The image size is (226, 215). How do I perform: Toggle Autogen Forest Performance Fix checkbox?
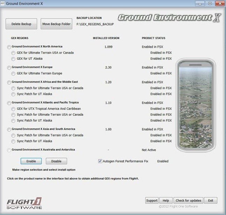(100, 161)
